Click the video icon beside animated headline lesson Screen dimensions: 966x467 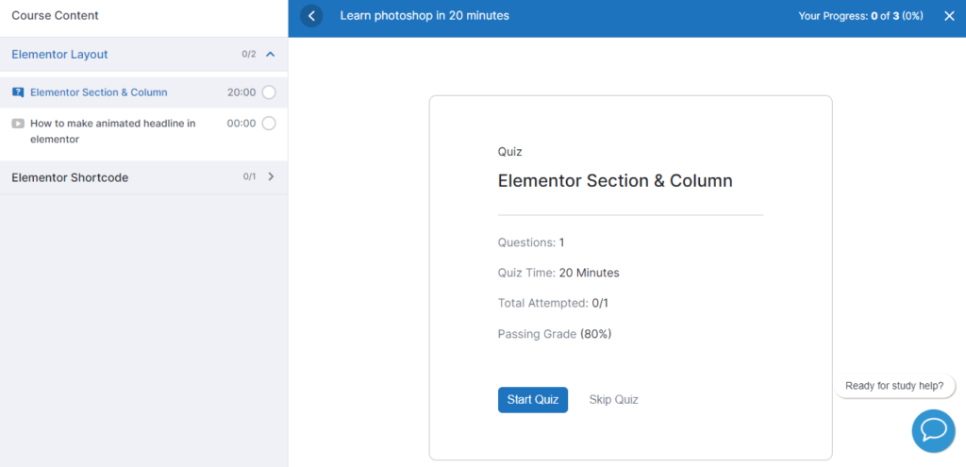[x=18, y=124]
